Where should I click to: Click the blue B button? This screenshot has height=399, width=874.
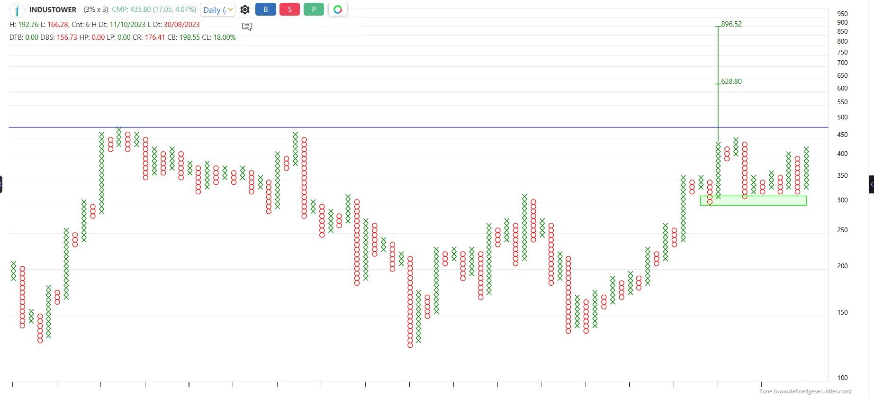265,9
